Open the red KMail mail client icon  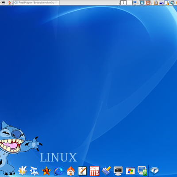click(94, 171)
